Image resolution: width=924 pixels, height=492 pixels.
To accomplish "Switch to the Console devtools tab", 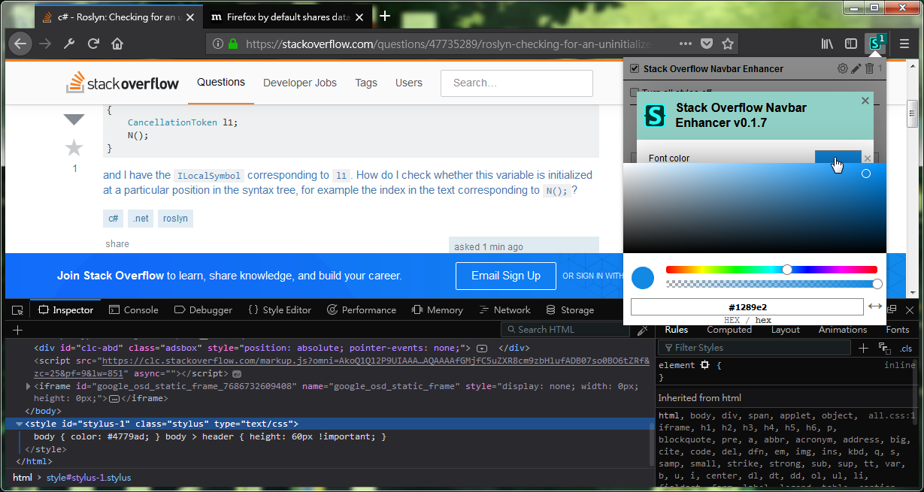I will [133, 309].
